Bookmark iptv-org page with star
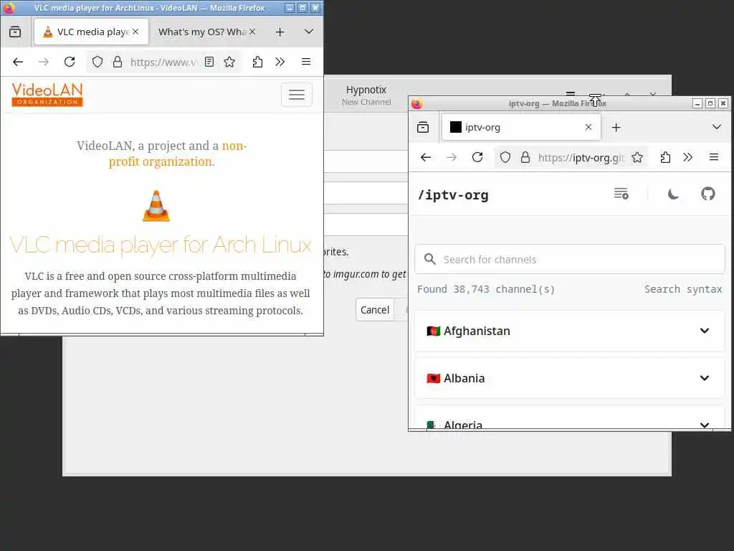The image size is (734, 551). pos(637,157)
